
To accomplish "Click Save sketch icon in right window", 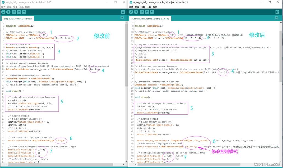I will pyautogui.click(x=152, y=12).
